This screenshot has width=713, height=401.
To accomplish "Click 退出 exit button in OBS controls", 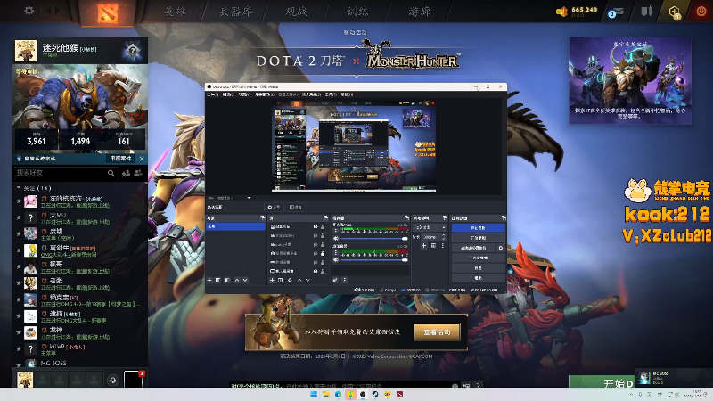I will pos(479,278).
